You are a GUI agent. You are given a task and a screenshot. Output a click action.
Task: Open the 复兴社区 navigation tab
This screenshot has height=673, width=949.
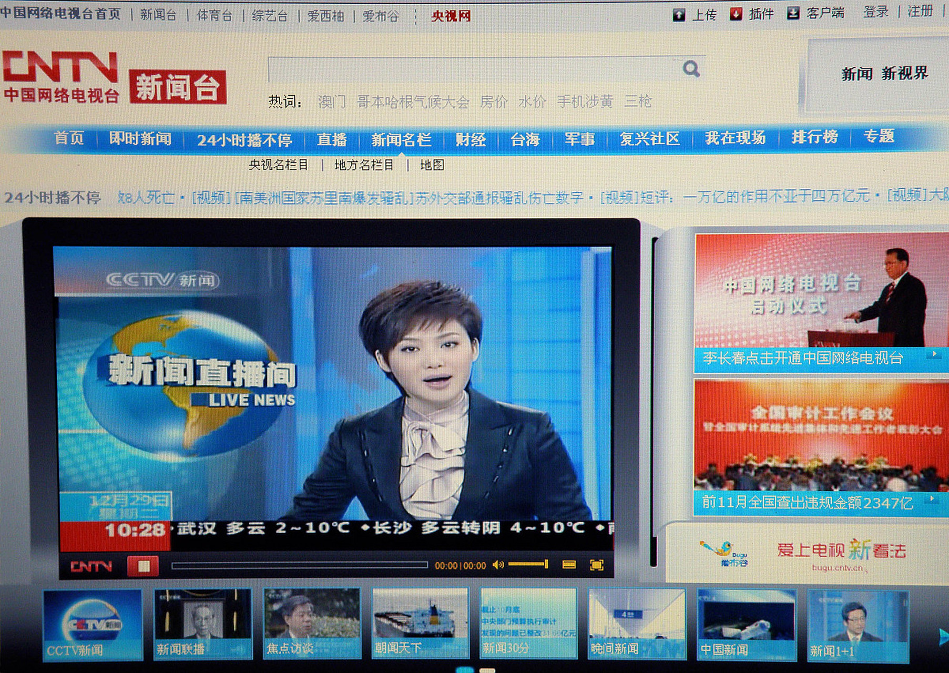tap(650, 138)
